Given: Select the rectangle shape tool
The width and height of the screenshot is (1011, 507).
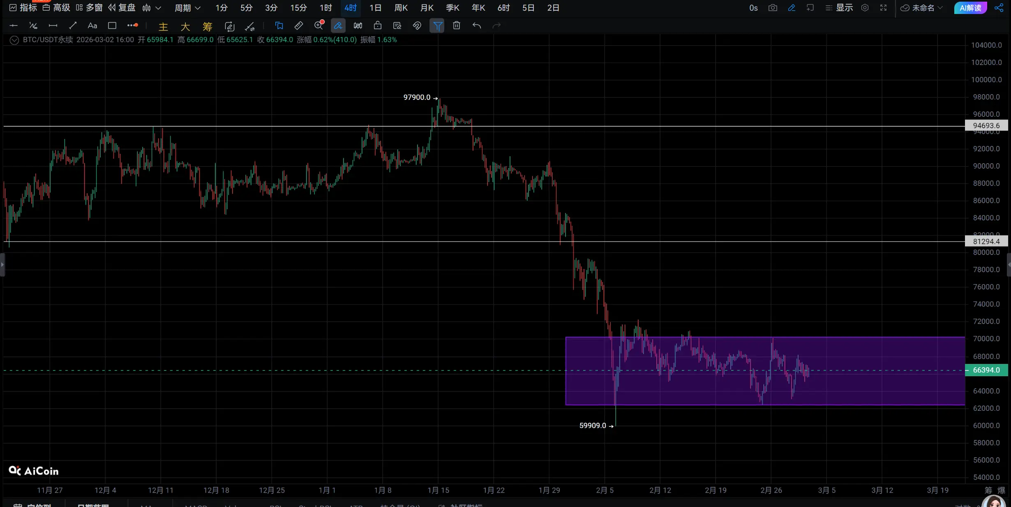Looking at the screenshot, I should [x=112, y=25].
